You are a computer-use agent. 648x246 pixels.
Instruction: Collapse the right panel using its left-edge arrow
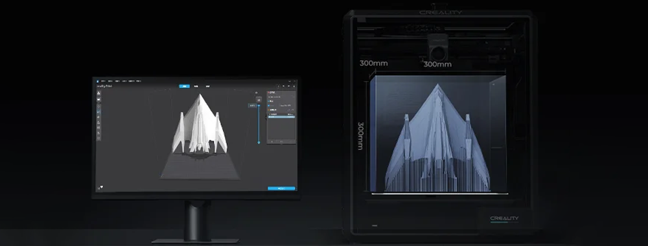point(266,117)
